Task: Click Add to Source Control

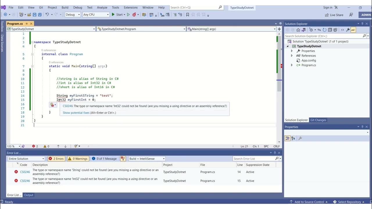Action: click(x=309, y=202)
